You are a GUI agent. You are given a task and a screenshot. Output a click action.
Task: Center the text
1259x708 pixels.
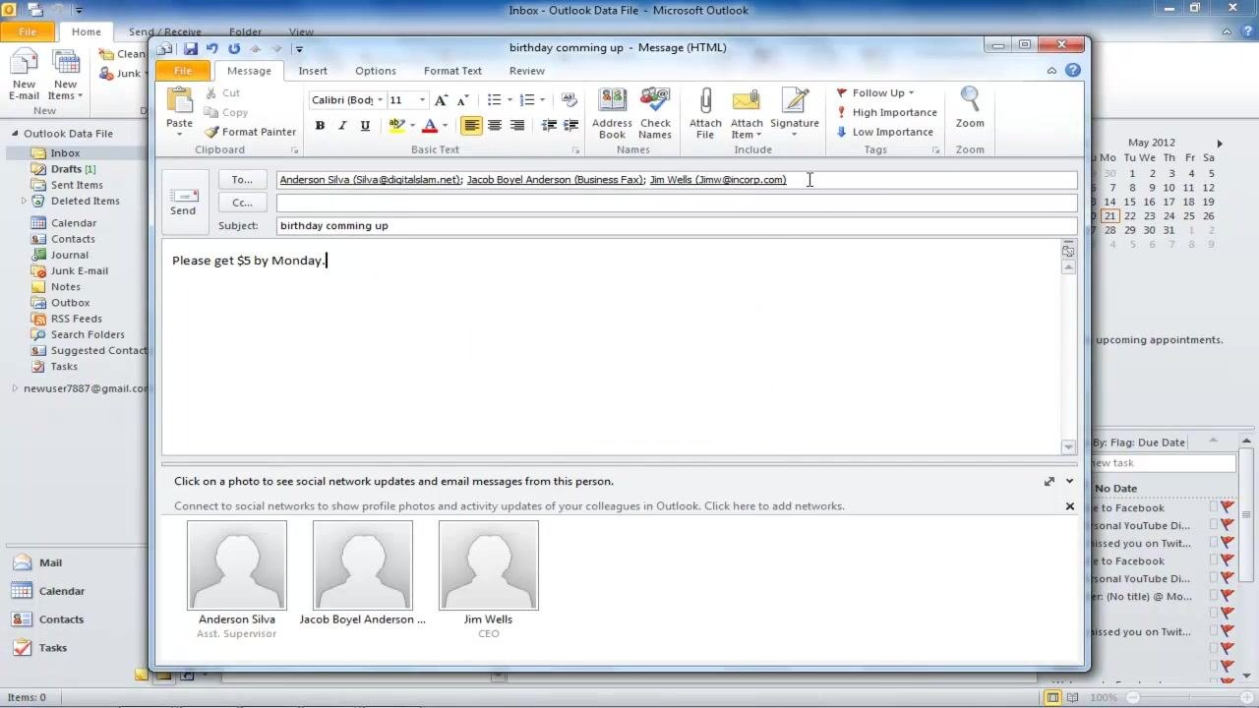coord(495,126)
